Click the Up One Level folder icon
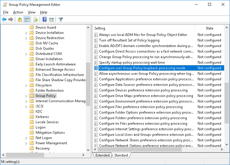 20,20
